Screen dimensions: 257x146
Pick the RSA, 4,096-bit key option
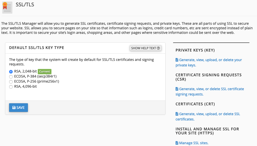(x=11, y=87)
